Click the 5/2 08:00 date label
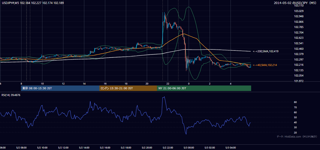 [21, 148]
